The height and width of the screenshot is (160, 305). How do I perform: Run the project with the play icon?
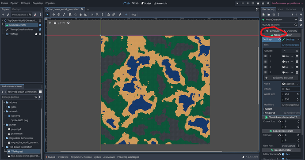point(237,3)
